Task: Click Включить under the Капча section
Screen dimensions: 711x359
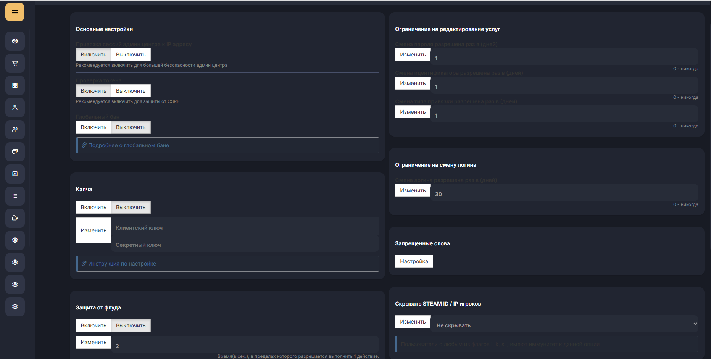Action: pyautogui.click(x=94, y=207)
